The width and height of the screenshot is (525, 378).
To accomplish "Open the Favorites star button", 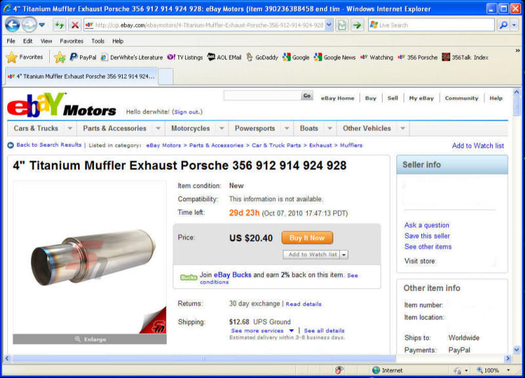I will pos(25,57).
